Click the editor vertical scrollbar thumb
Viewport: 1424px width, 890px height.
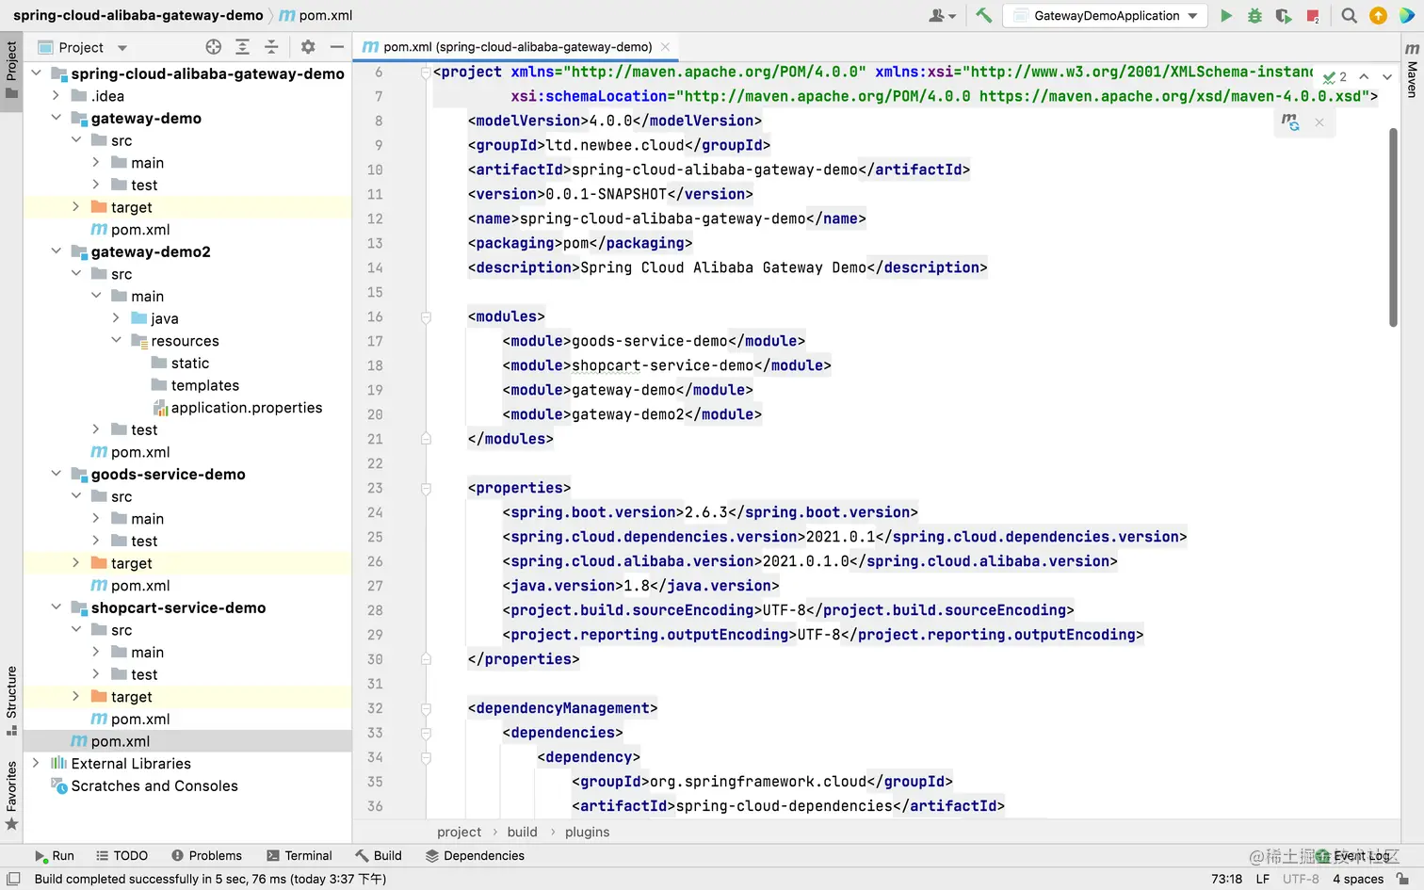tap(1393, 228)
